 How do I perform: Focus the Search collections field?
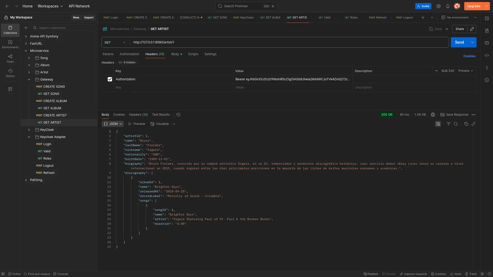tap(63, 28)
